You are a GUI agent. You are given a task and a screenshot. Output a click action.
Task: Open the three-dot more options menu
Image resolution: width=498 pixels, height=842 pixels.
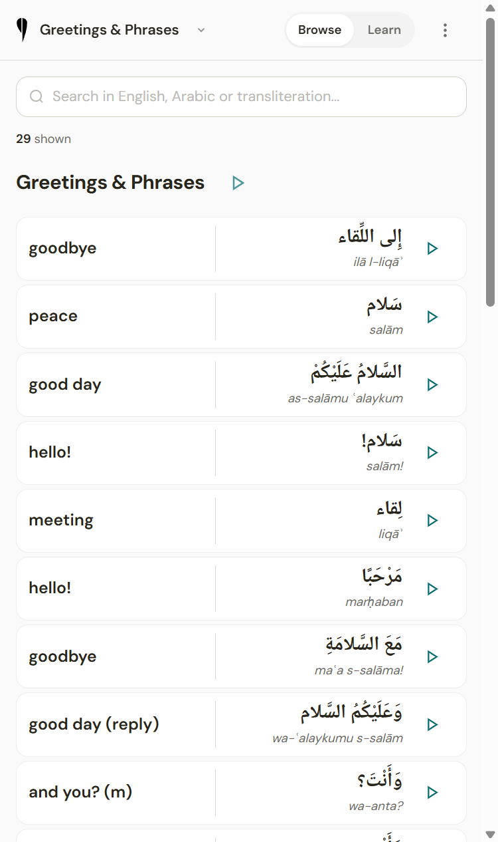[x=445, y=30]
